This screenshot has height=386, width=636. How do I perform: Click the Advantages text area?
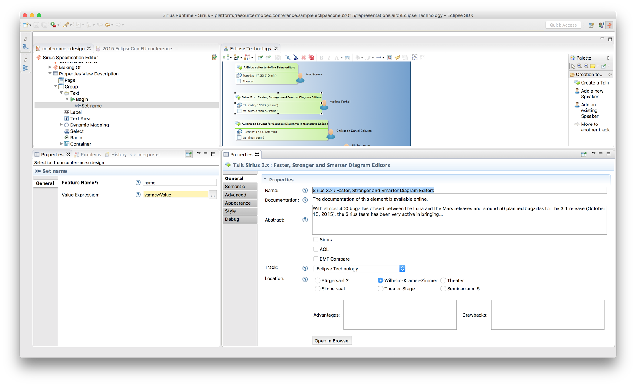pyautogui.click(x=400, y=315)
